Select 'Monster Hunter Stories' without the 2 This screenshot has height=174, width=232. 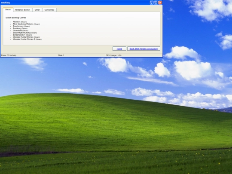pos(26,37)
